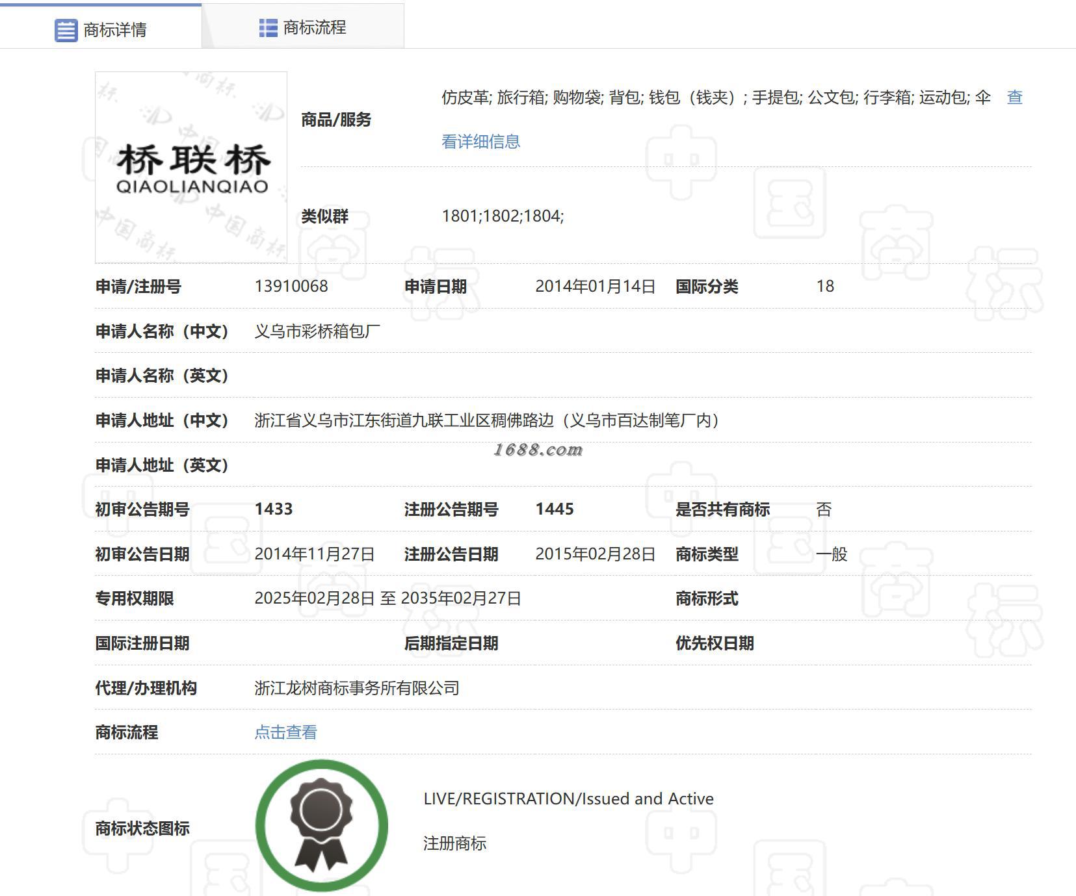Select applicant name 义乌市彩桥箱包厂

[x=317, y=331]
